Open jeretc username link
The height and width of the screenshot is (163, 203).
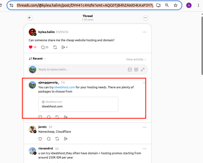[43, 127]
